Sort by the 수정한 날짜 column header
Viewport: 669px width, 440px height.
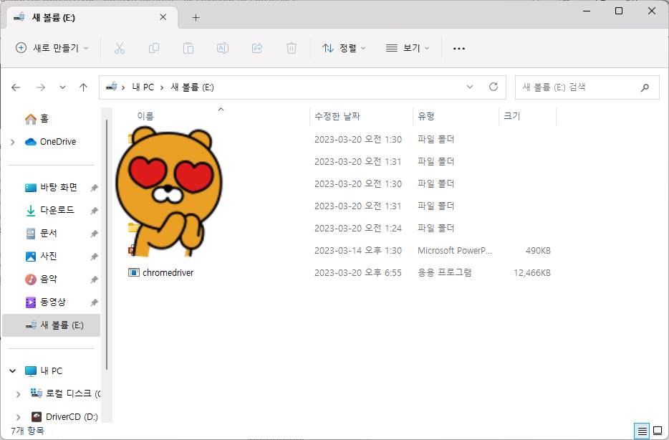337,116
